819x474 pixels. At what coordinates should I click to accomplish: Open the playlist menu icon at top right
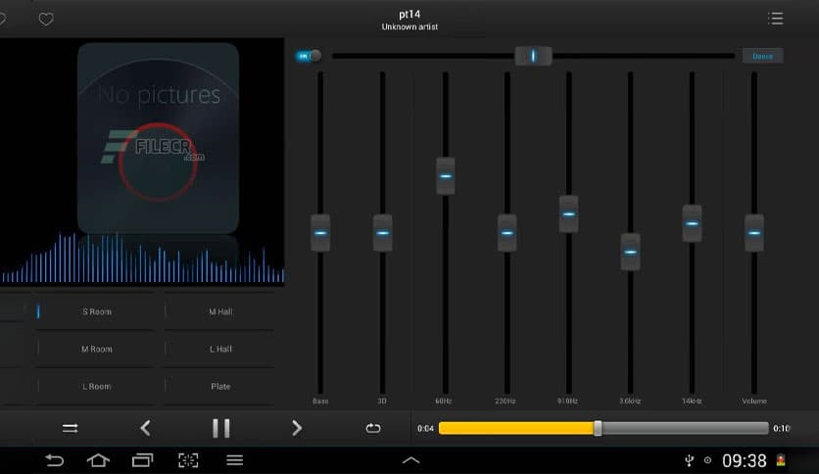point(776,19)
